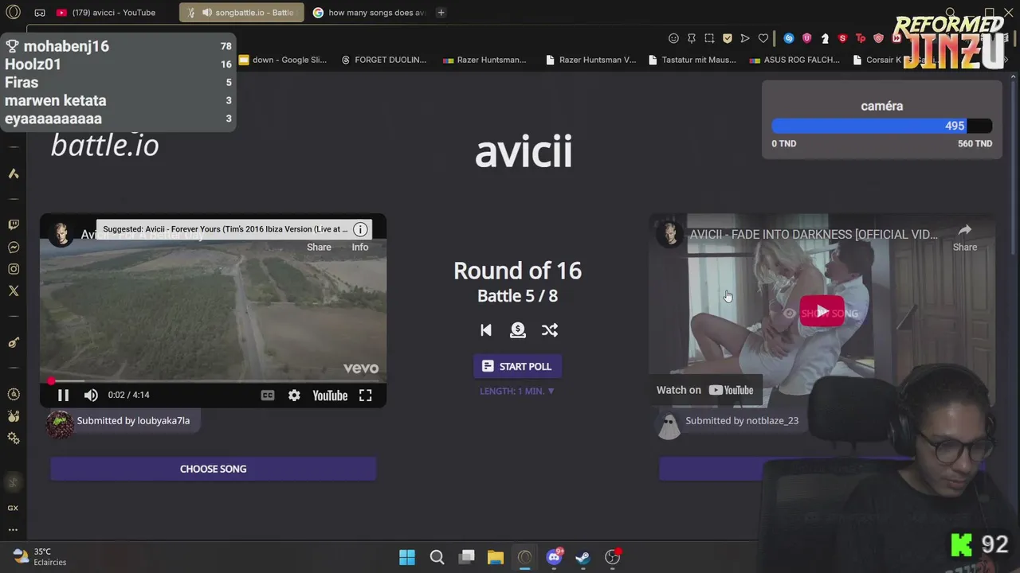The image size is (1020, 573).
Task: Open YouTube logo in left player
Action: point(330,396)
